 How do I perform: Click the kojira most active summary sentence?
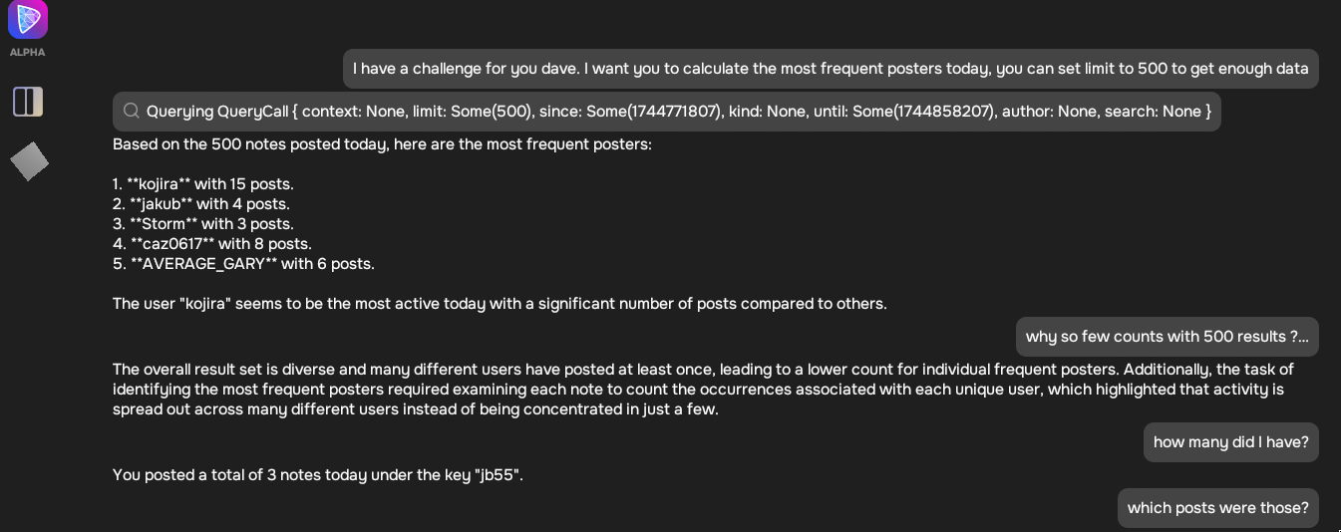(500, 304)
